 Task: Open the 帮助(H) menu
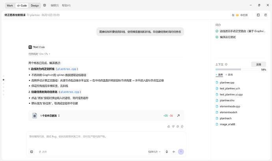(x=66, y=6)
